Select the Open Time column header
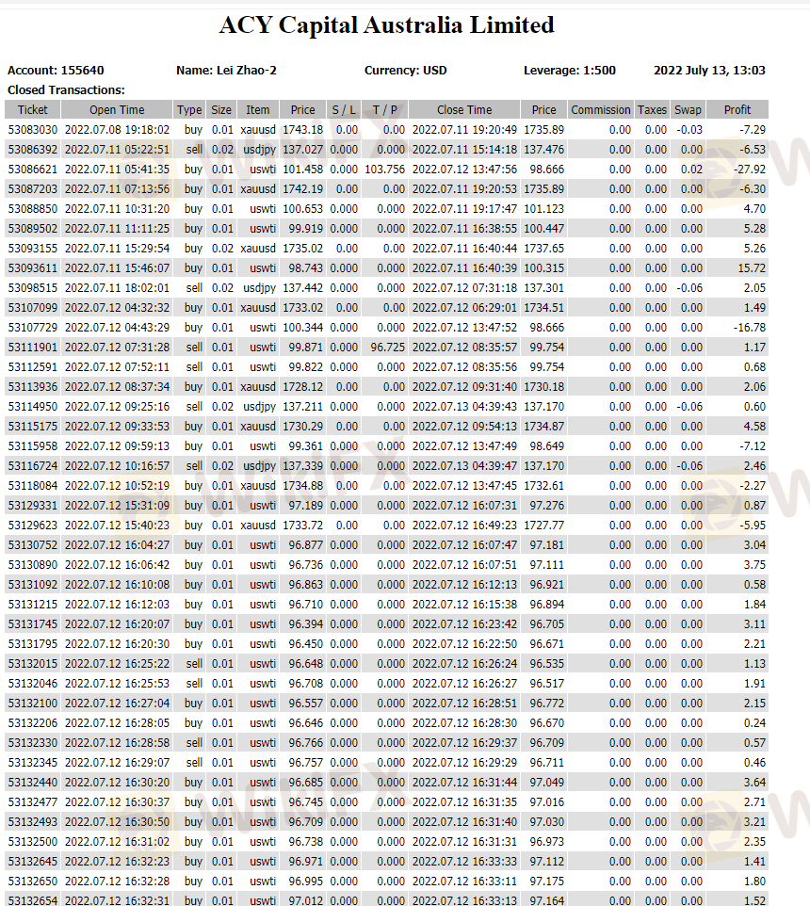 point(117,110)
